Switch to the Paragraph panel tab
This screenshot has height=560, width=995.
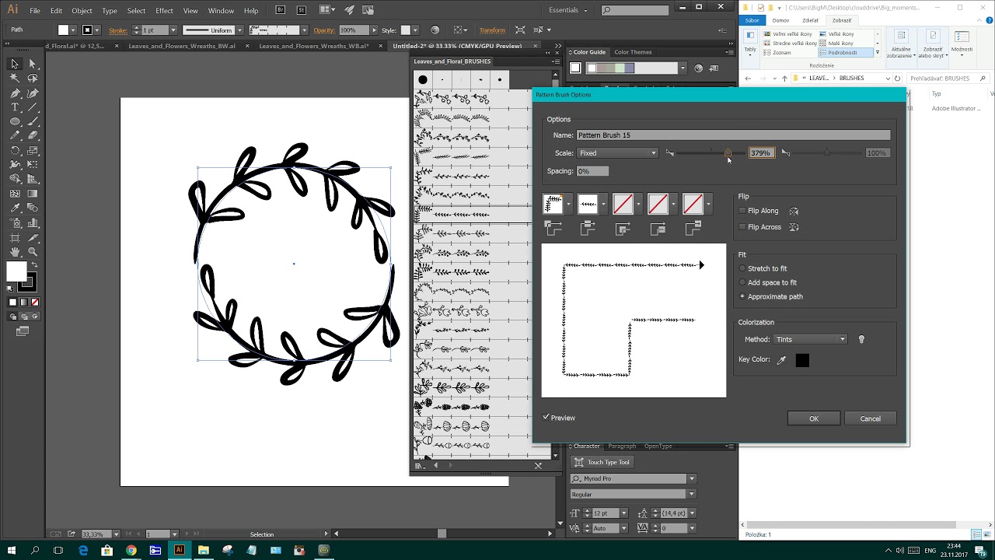click(622, 446)
